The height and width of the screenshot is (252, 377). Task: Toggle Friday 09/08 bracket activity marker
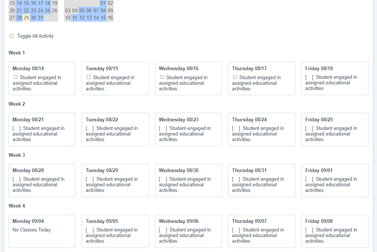[x=309, y=230]
